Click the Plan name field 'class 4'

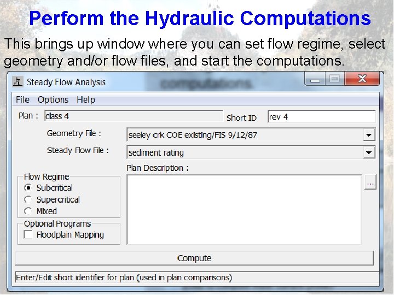pos(134,116)
